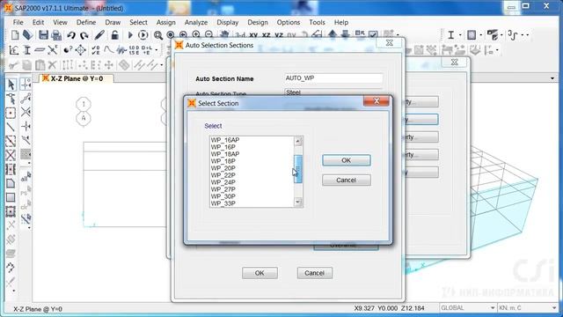Open the Tools menu
The width and height of the screenshot is (563, 317).
click(x=317, y=22)
